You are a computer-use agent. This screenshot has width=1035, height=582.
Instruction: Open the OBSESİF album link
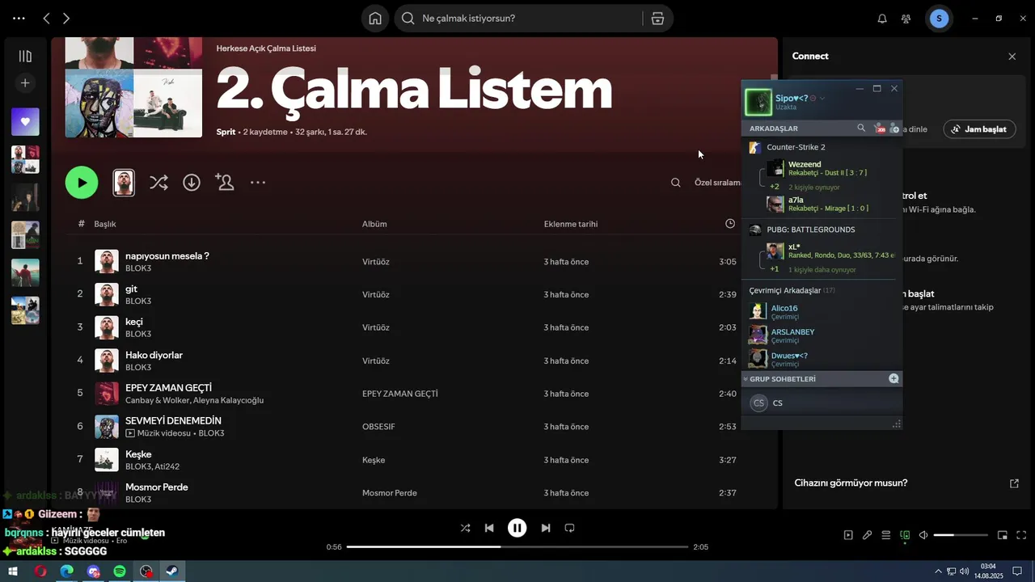point(378,427)
